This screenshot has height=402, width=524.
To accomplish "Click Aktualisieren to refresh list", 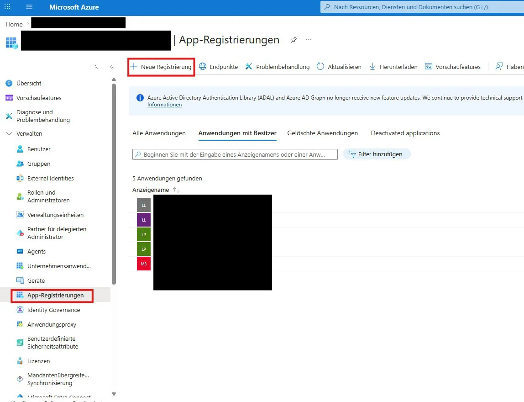I will point(339,67).
